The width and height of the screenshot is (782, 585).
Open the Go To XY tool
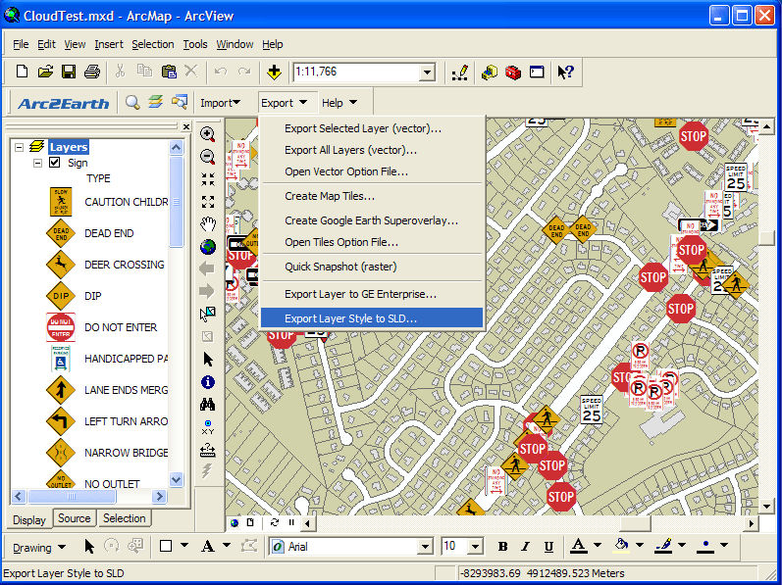pyautogui.click(x=208, y=427)
